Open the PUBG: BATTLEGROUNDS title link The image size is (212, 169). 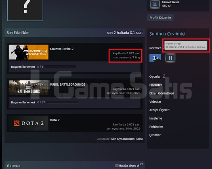(x=67, y=84)
